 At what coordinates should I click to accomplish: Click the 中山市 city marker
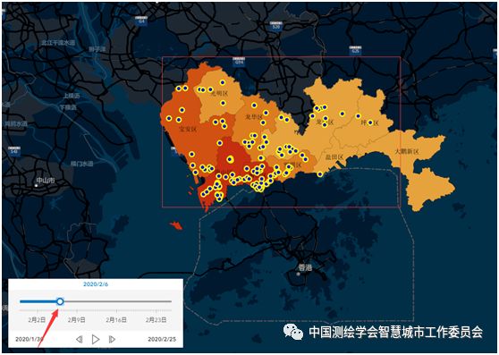coord(38,185)
